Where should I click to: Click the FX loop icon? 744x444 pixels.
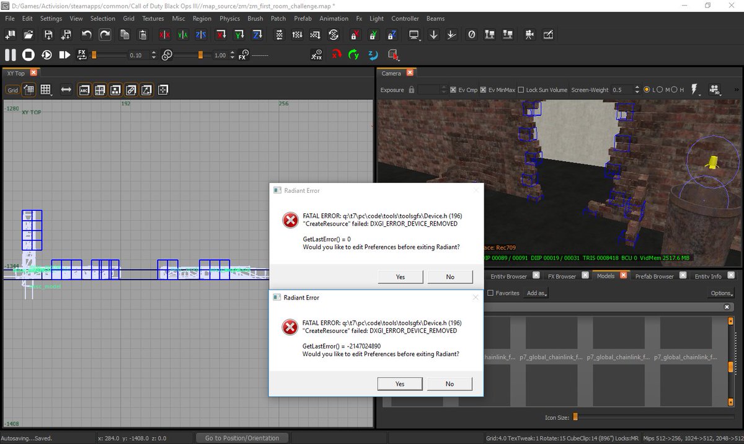click(82, 55)
